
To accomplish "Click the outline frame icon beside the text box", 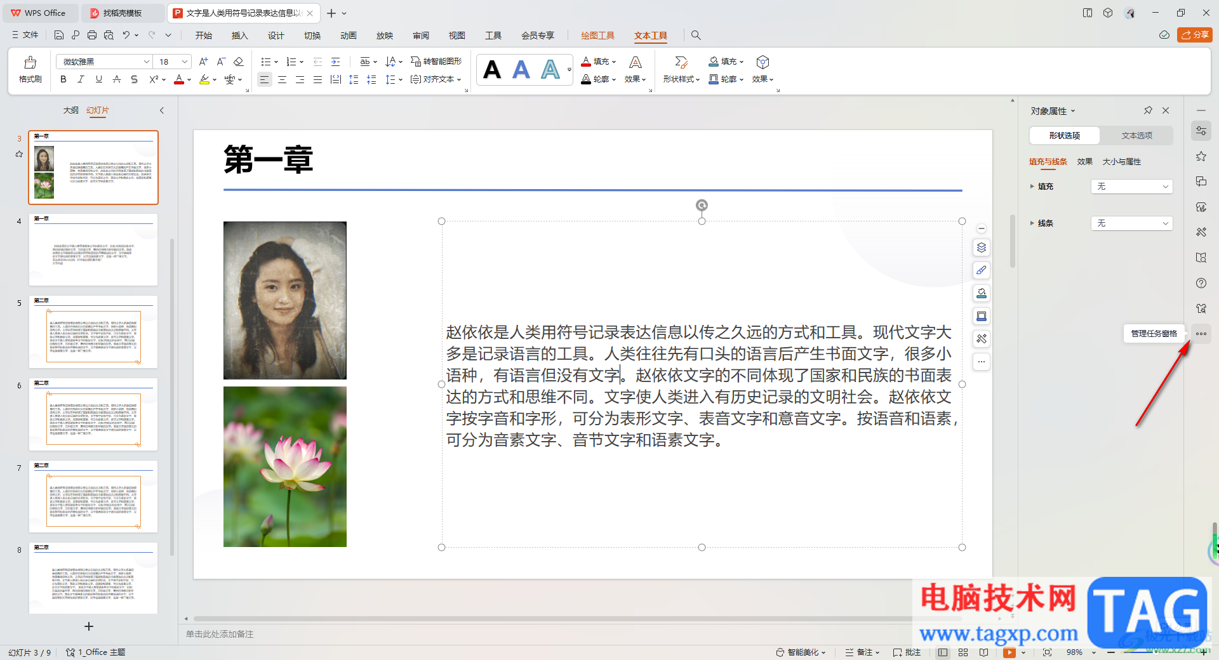I will [x=982, y=316].
